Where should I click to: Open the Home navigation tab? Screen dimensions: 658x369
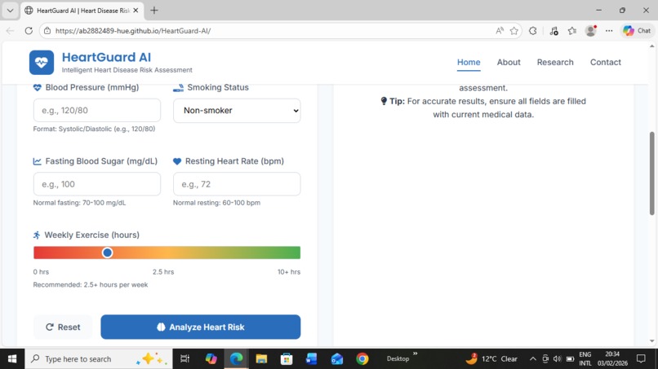[x=469, y=62]
